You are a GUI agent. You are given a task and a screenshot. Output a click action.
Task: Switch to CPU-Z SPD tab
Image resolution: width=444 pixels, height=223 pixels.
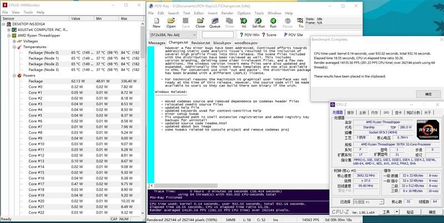coord(386,113)
